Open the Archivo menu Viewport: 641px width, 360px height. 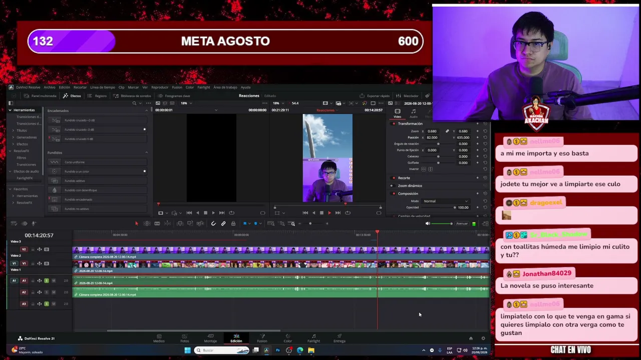[49, 87]
